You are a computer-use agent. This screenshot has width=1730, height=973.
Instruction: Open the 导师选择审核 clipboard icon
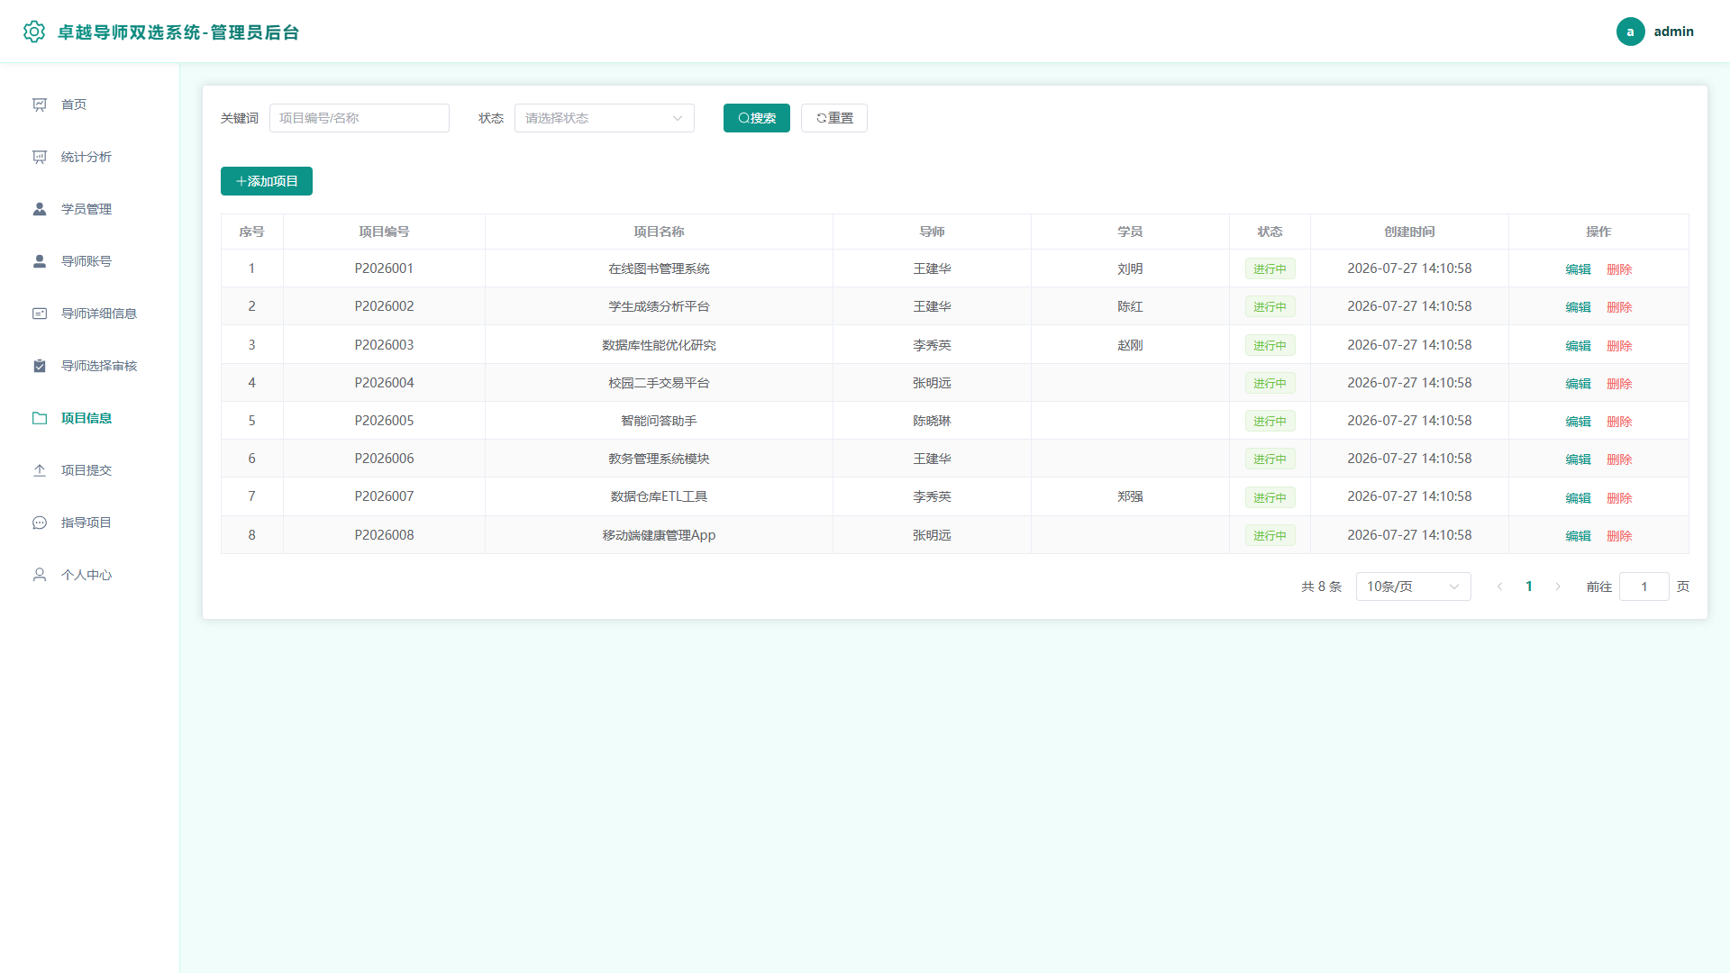coord(40,366)
